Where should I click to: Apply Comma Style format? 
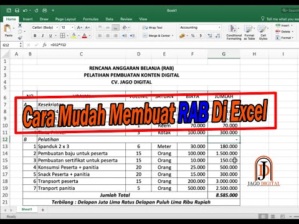point(201,35)
